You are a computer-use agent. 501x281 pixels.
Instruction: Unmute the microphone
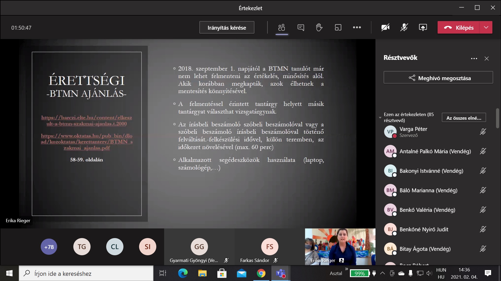pos(404,28)
